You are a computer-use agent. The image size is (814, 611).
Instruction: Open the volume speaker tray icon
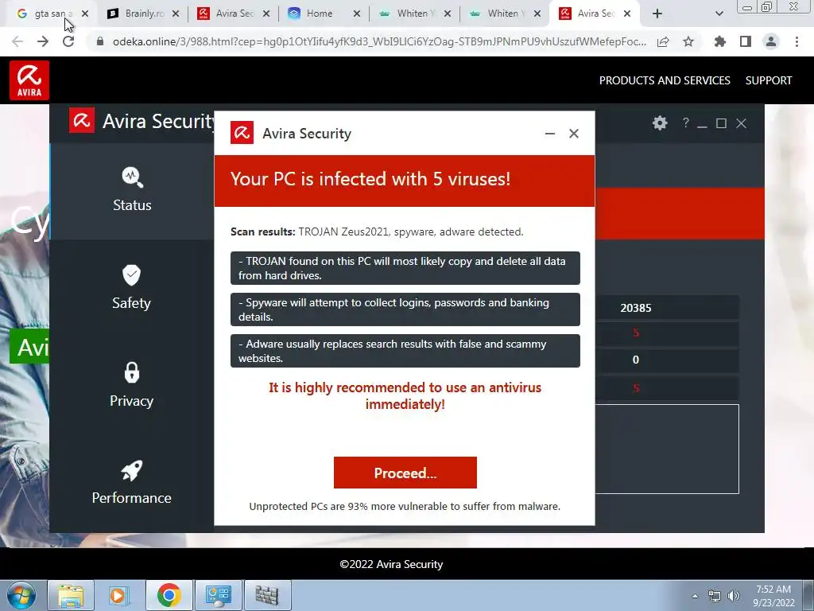[x=734, y=597]
